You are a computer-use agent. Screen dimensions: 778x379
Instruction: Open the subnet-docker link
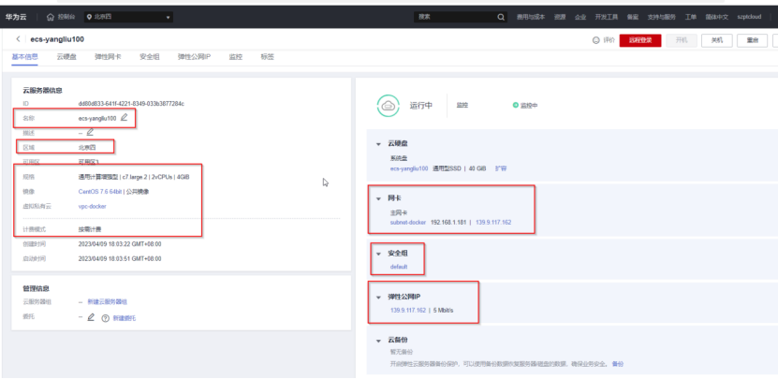click(408, 222)
